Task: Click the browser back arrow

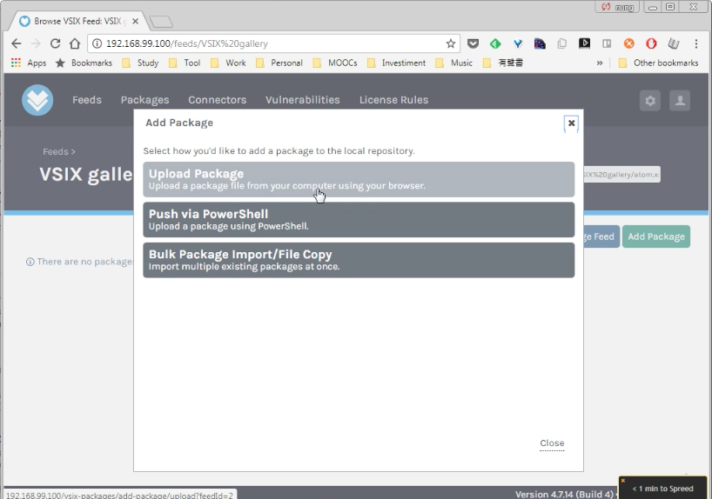Action: [17, 43]
